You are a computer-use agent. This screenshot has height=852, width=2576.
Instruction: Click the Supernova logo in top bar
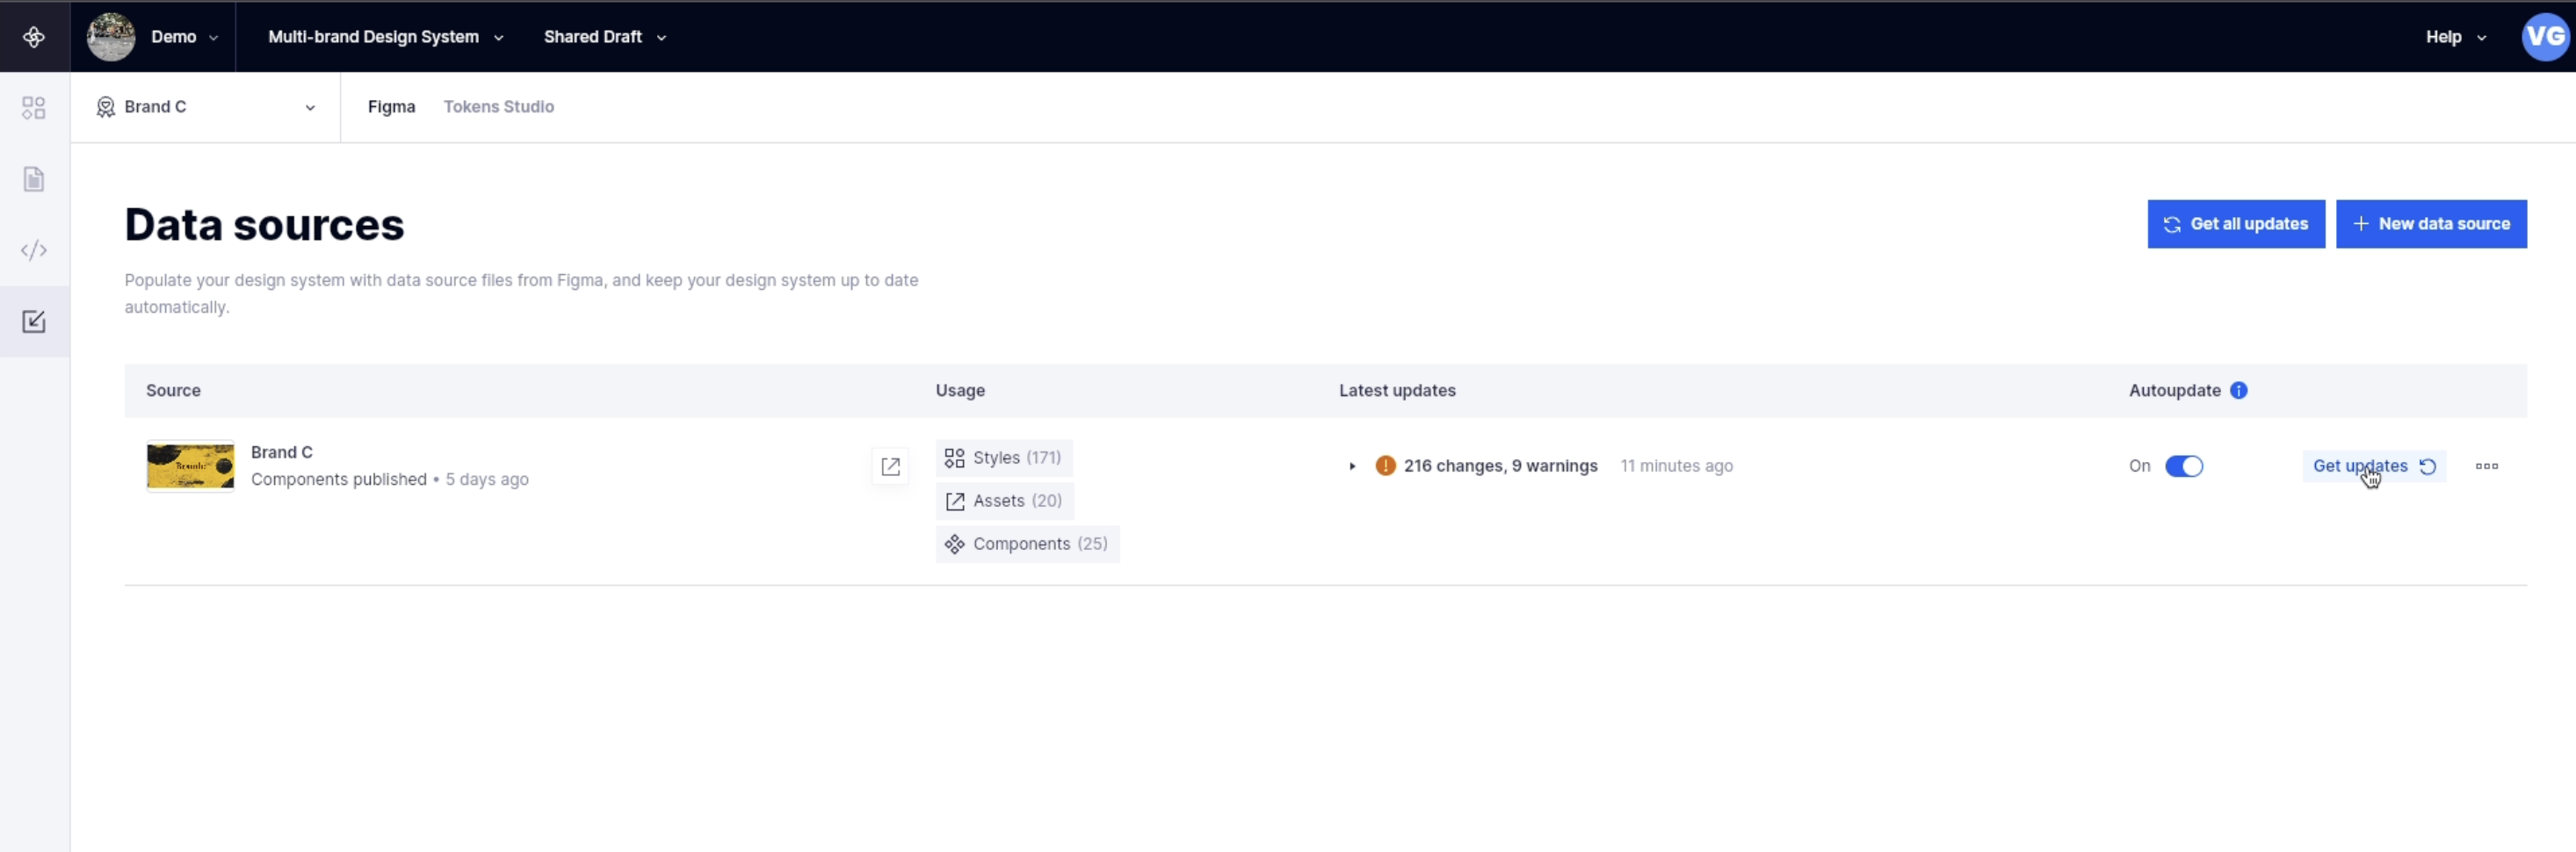[33, 36]
